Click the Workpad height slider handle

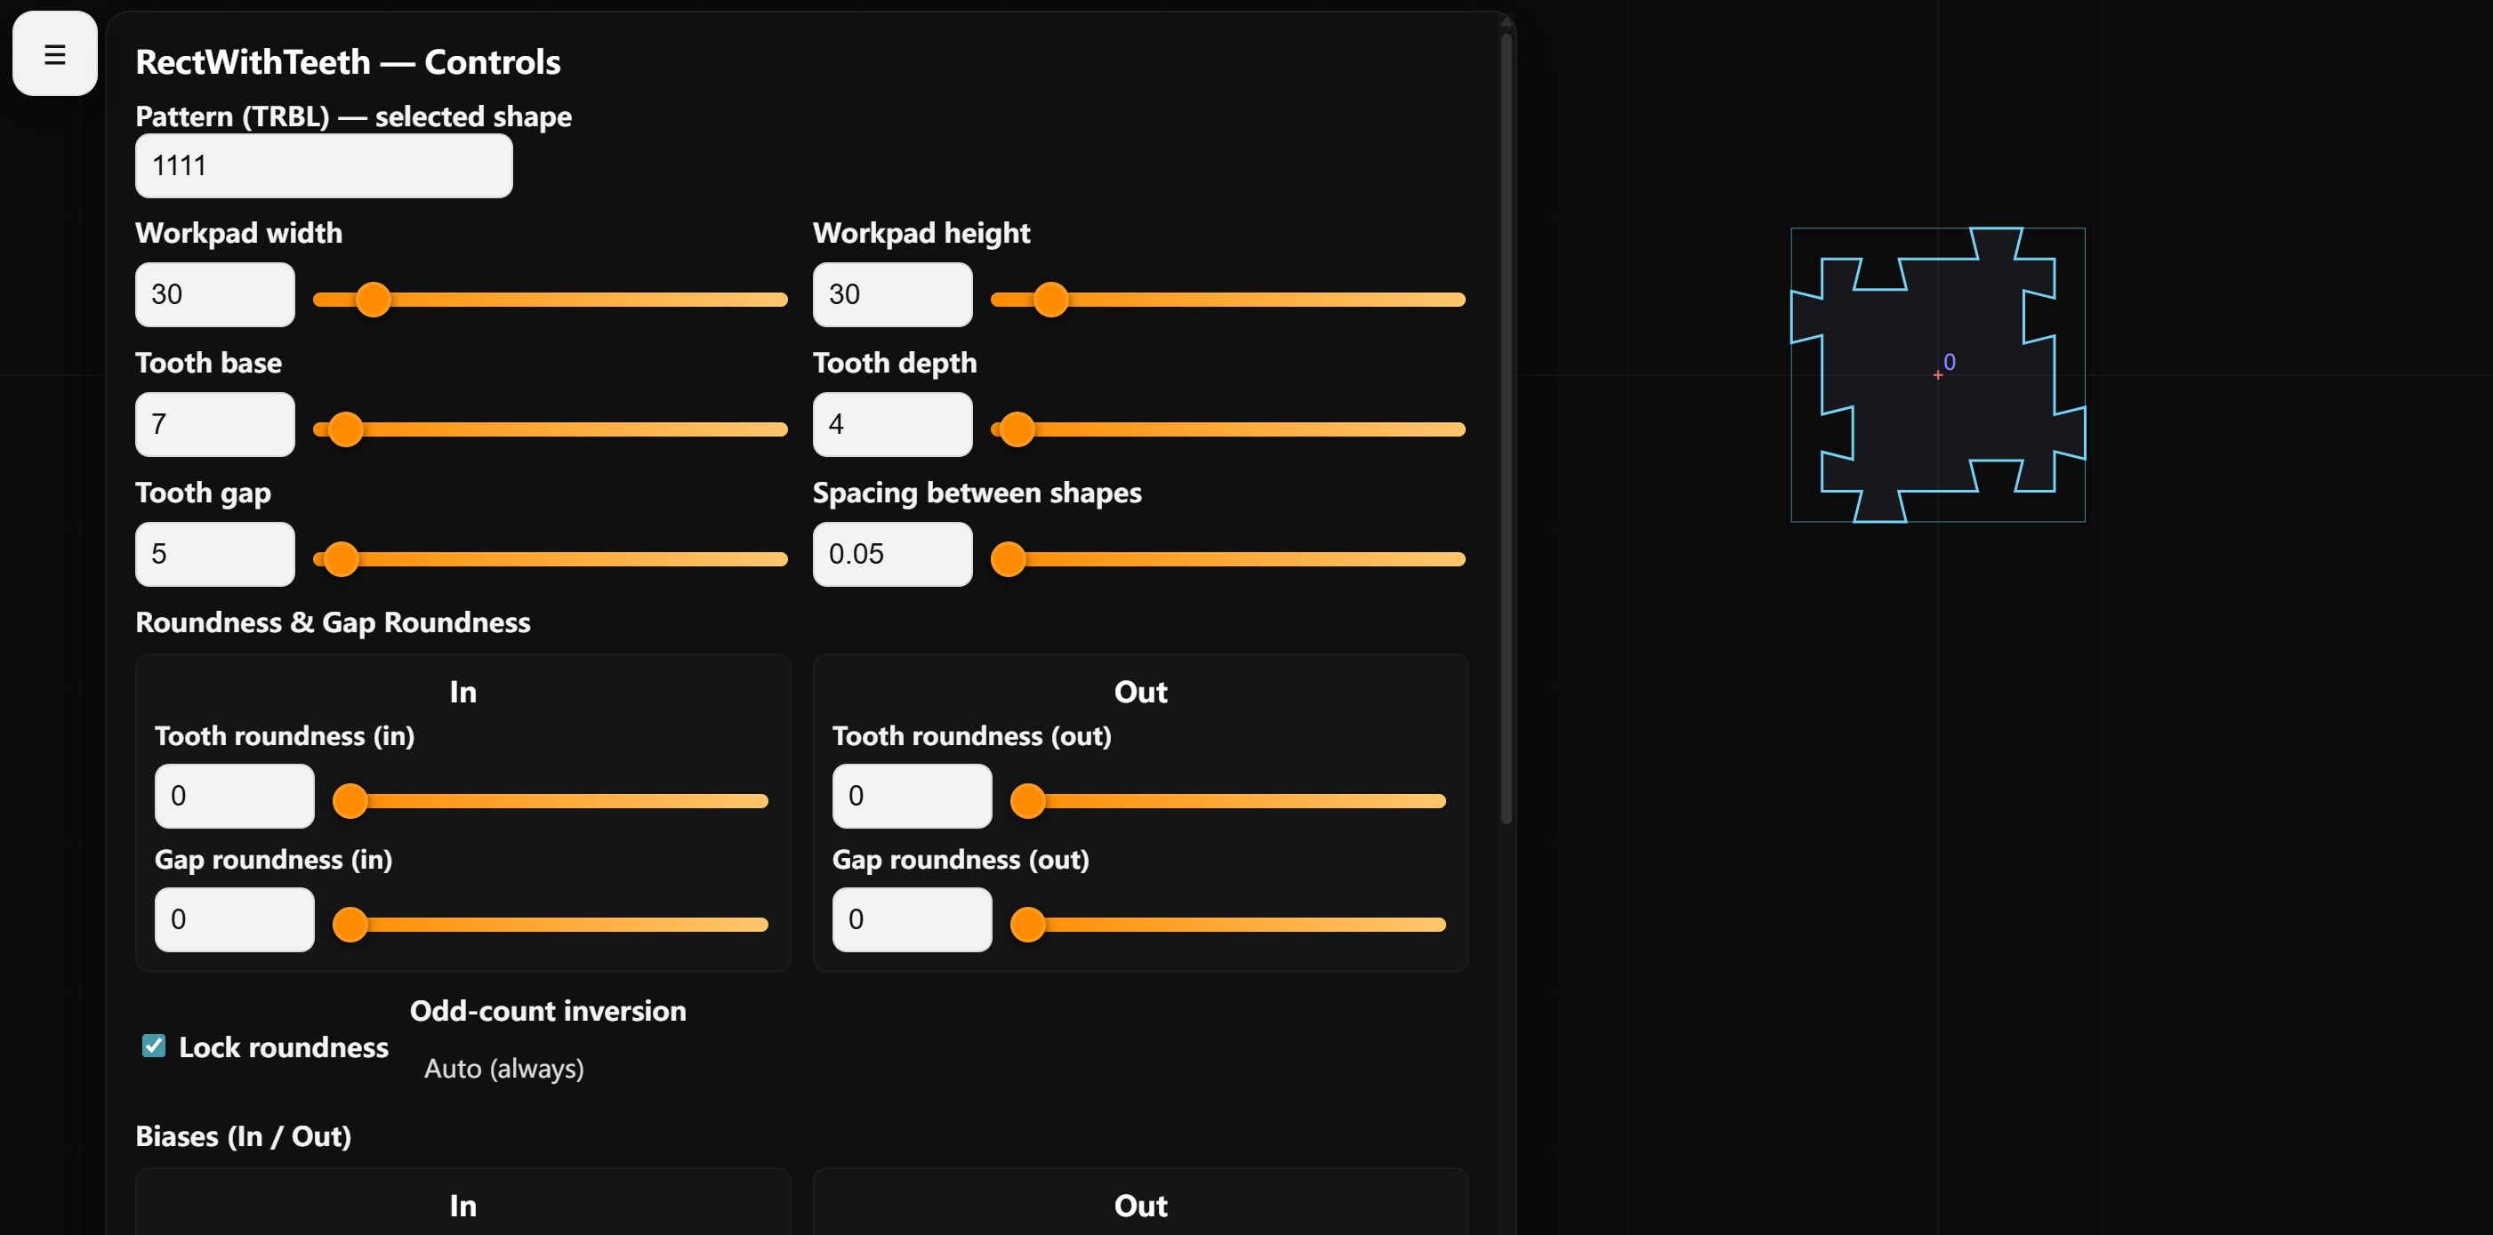click(1050, 300)
